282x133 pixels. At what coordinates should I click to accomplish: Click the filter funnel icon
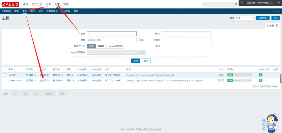pos(277,25)
